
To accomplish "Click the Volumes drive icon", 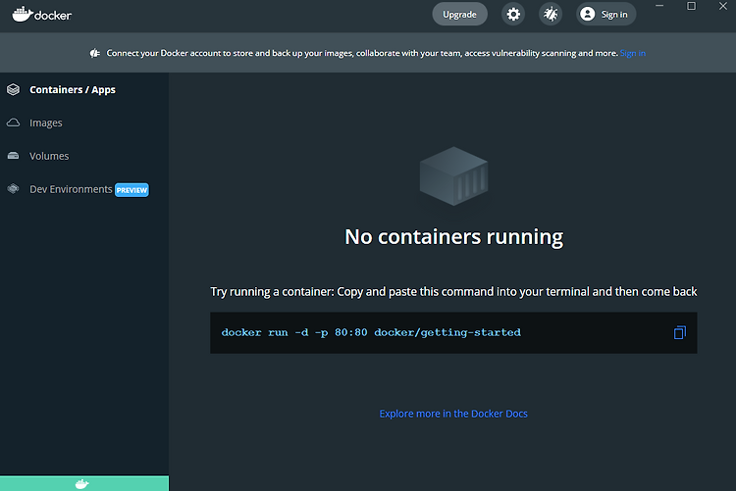I will 13,156.
